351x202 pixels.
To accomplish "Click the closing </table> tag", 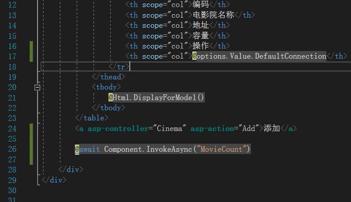I will click(x=92, y=118).
